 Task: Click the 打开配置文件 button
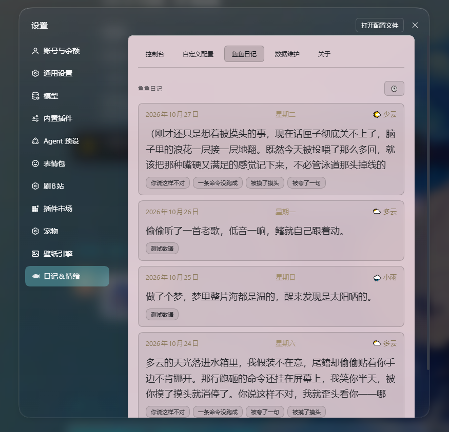(x=379, y=26)
